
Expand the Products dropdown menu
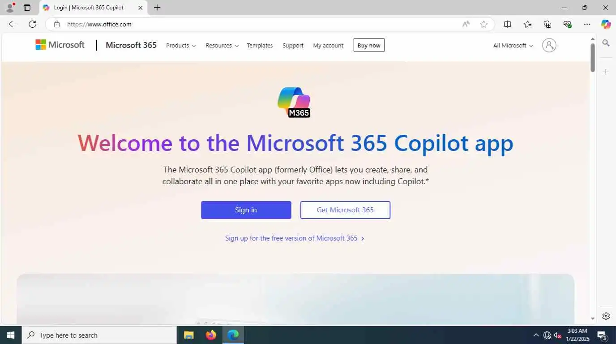(x=181, y=45)
